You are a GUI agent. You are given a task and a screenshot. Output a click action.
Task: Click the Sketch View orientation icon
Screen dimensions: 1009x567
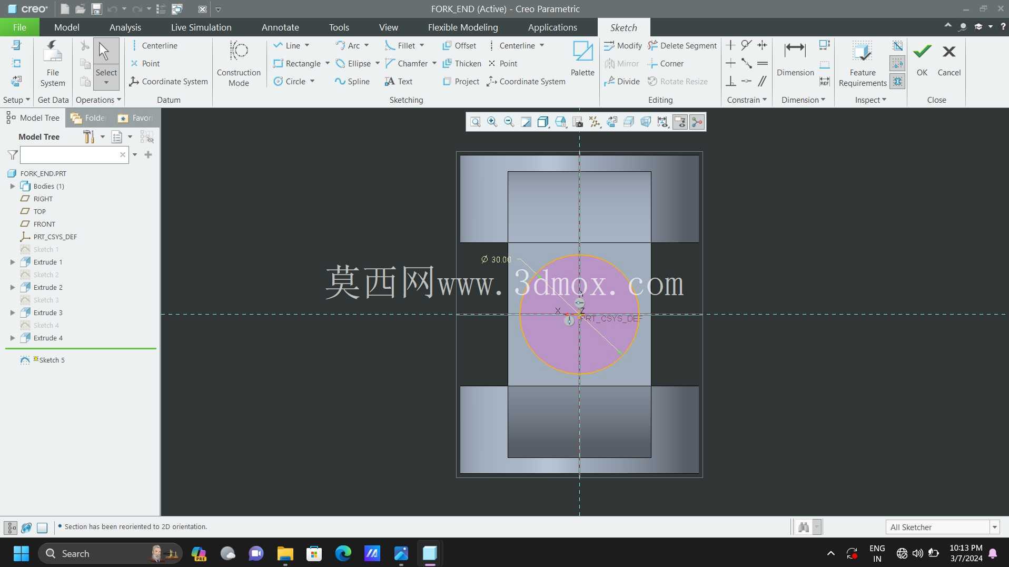tap(612, 122)
